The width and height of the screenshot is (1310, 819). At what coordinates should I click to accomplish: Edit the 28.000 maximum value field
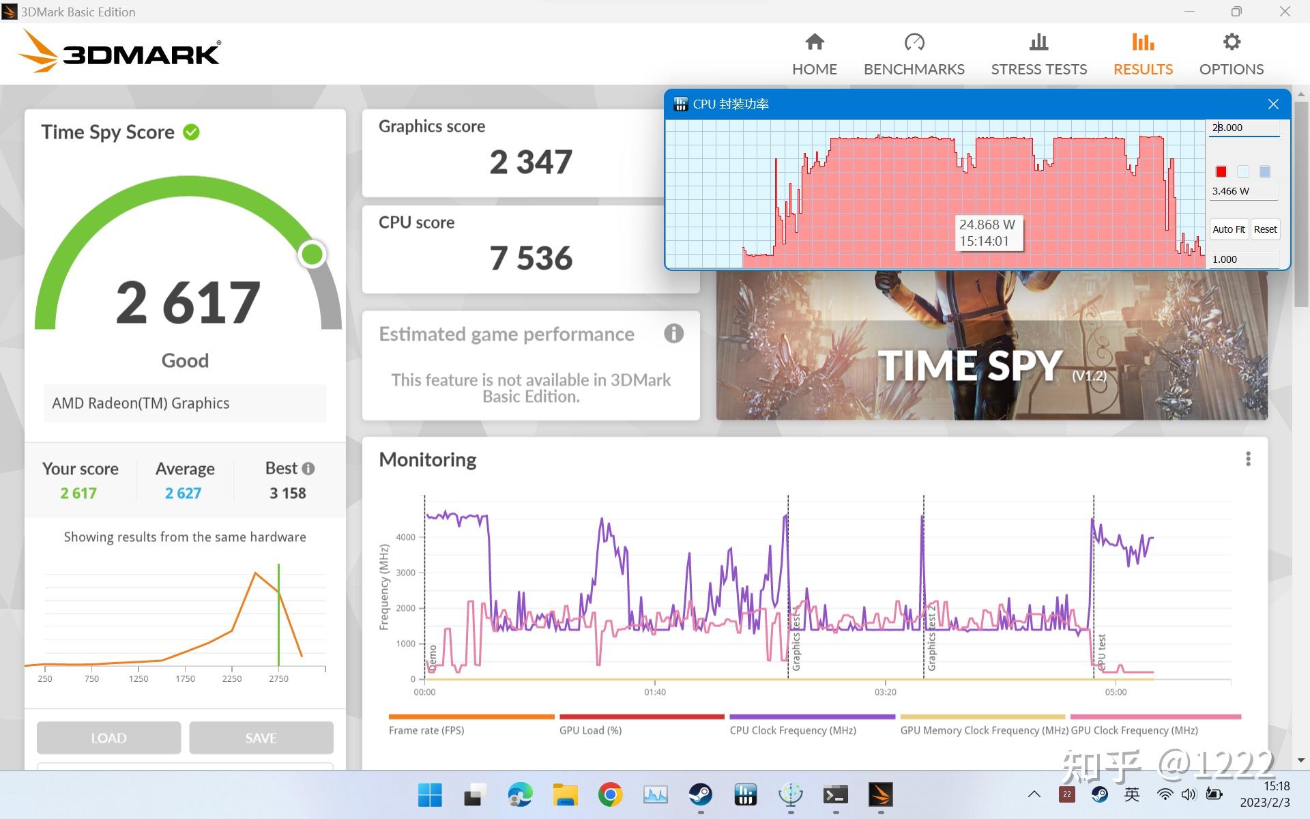click(1244, 128)
